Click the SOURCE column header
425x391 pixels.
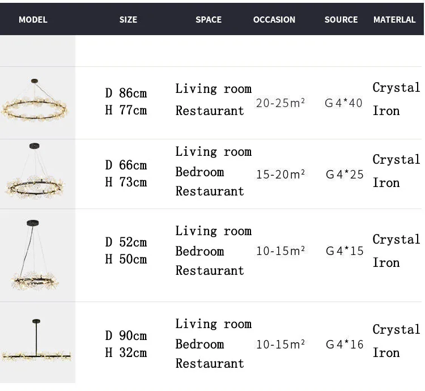(341, 20)
